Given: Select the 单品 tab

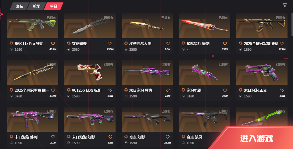Looking at the screenshot, I should coord(54,6).
